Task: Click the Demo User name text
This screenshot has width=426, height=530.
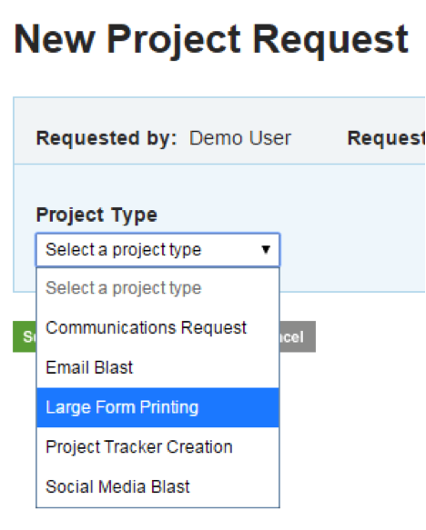Action: [240, 138]
